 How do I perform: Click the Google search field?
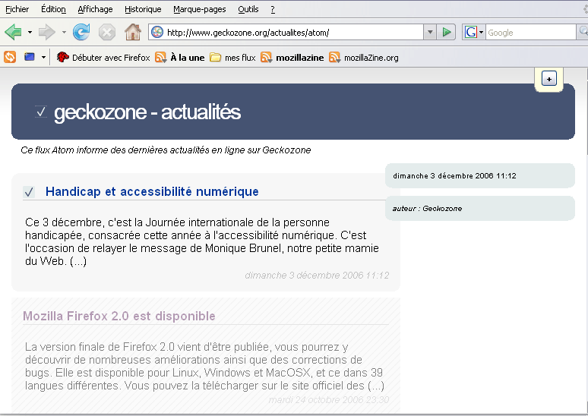pos(531,32)
